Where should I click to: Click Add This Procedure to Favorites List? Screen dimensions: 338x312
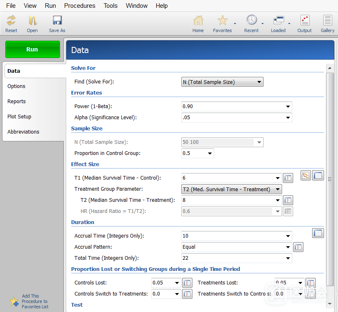(35, 301)
